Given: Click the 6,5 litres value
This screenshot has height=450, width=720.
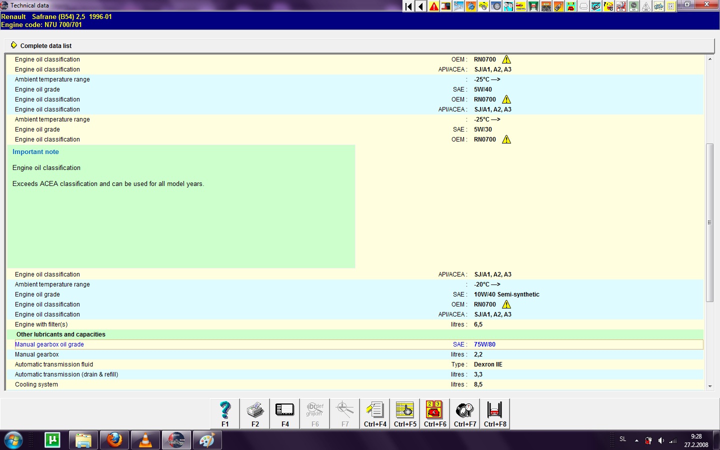Looking at the screenshot, I should (478, 324).
